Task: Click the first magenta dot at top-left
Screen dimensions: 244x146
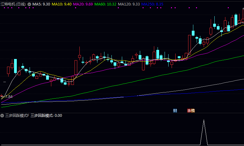Action: coord(4,8)
